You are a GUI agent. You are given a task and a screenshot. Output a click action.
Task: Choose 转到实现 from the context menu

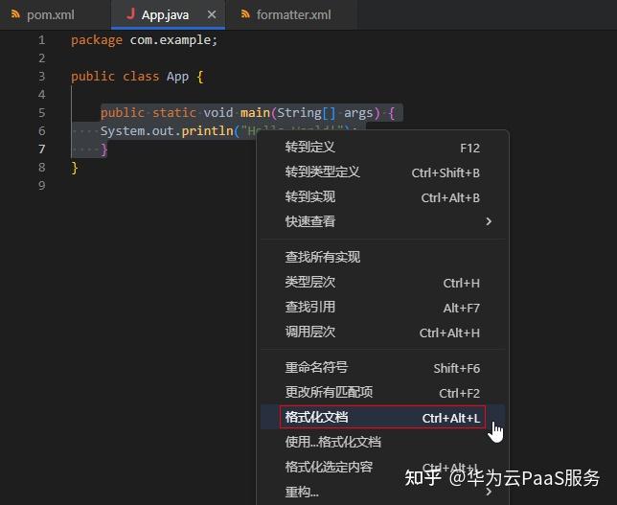(x=382, y=197)
